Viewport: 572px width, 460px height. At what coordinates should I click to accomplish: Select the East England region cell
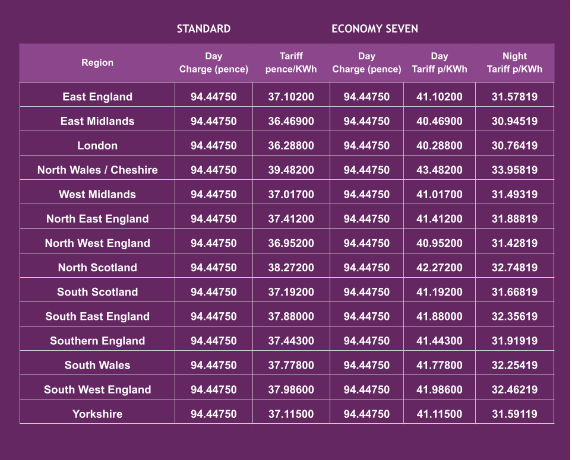pos(97,97)
